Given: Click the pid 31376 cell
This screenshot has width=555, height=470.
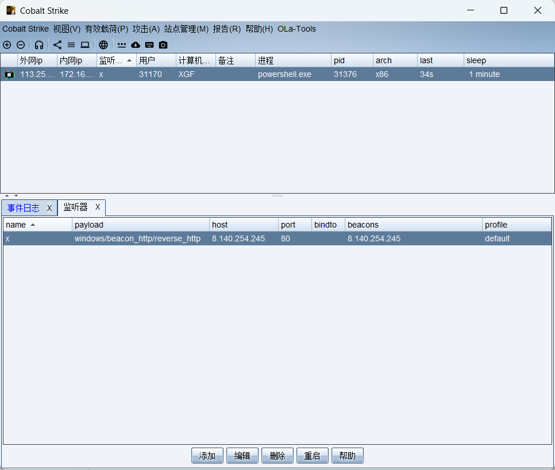Looking at the screenshot, I should 352,74.
